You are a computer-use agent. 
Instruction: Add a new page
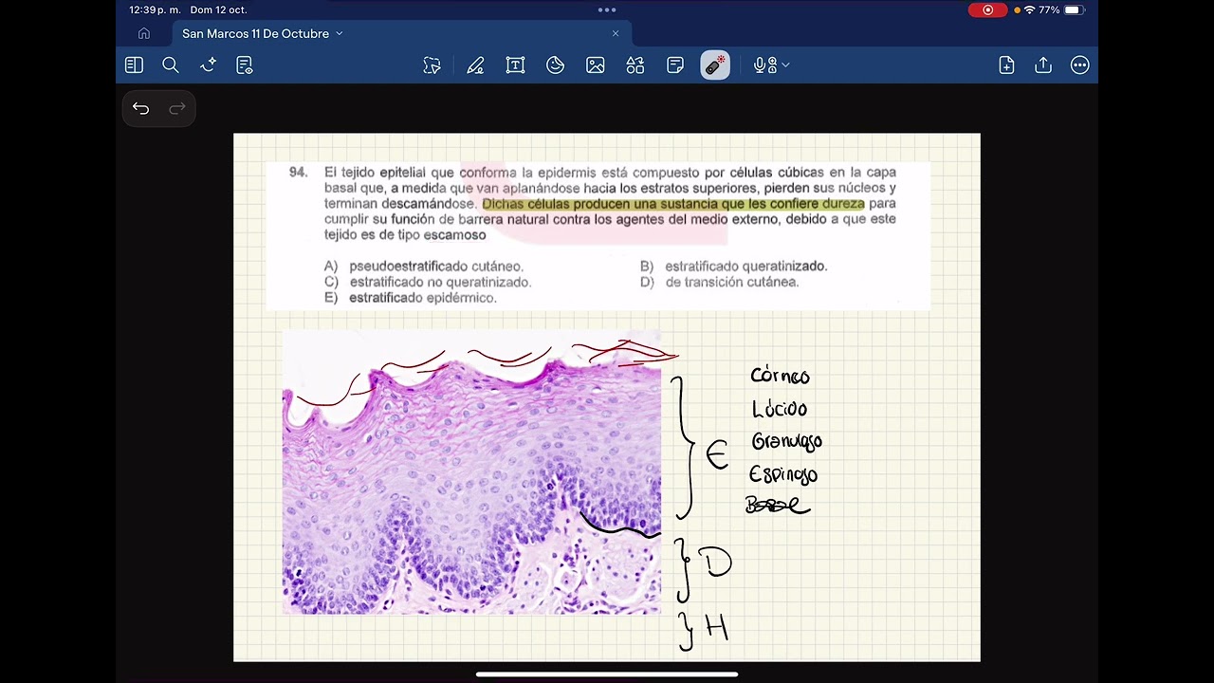[x=1006, y=65]
